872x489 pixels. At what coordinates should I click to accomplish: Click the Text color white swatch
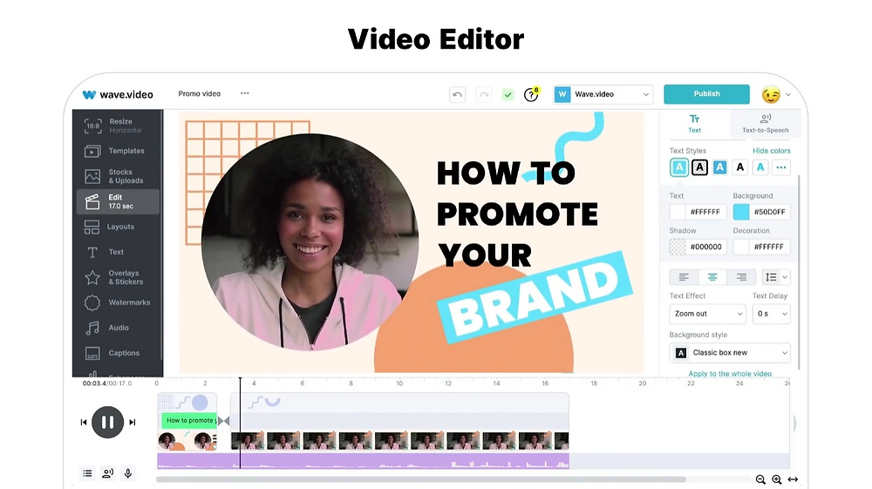678,212
